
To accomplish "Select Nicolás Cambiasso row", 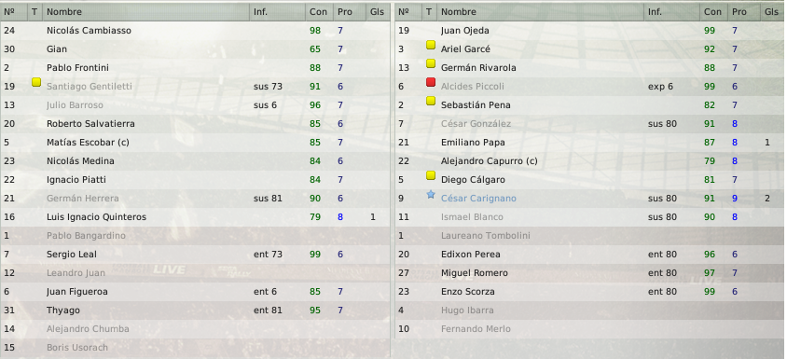I will pyautogui.click(x=195, y=31).
